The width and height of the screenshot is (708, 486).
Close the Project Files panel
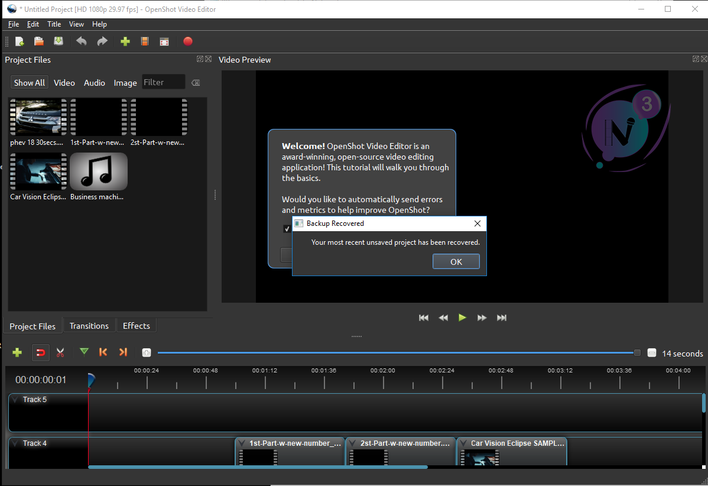coord(208,59)
